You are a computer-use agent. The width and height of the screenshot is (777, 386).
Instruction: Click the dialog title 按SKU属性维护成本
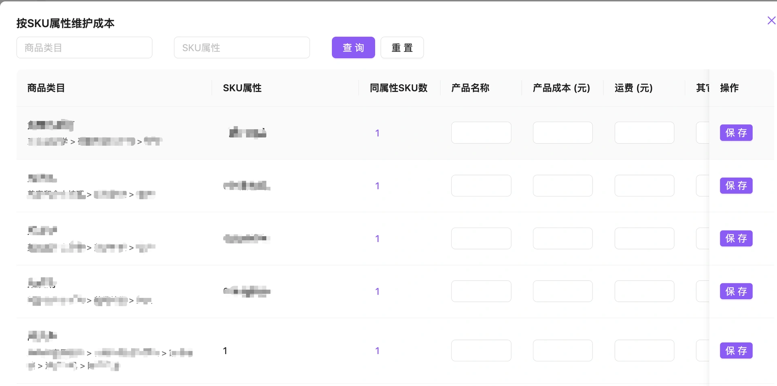pyautogui.click(x=65, y=23)
